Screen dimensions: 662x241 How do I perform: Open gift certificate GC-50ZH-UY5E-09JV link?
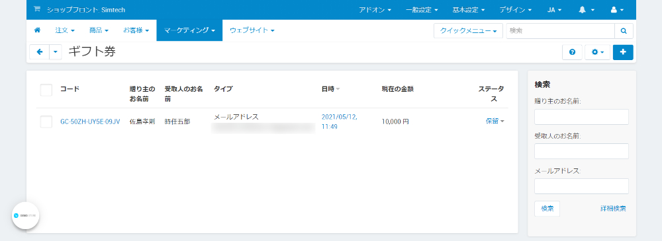pyautogui.click(x=90, y=121)
